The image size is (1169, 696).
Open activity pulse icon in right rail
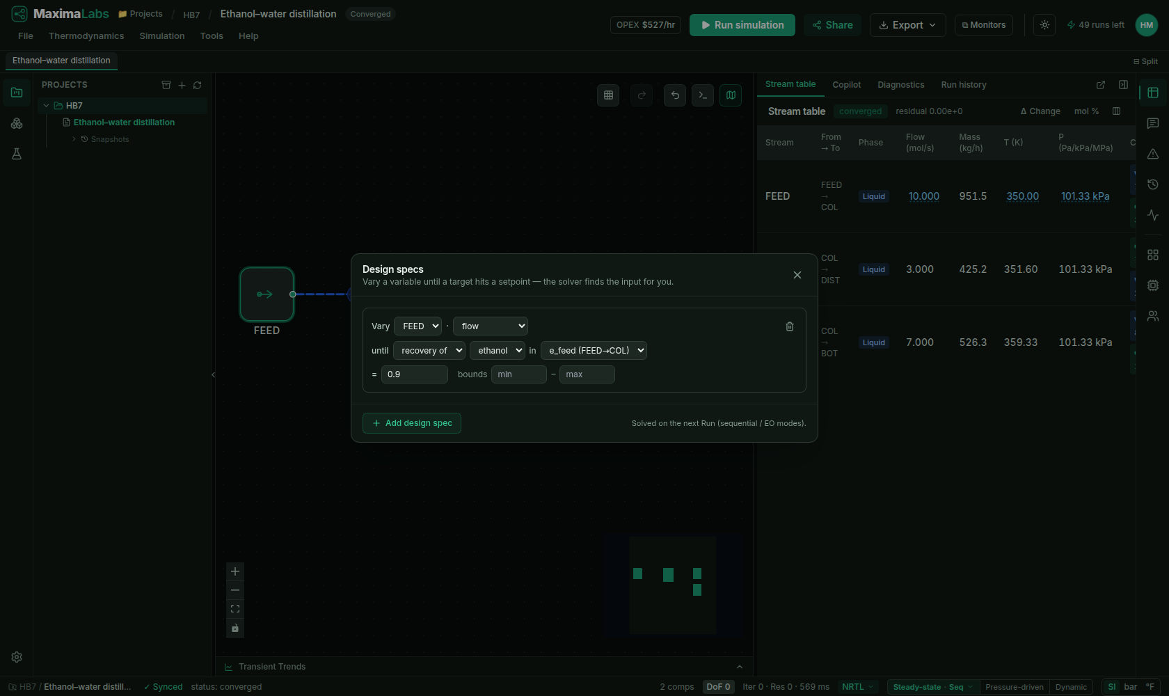(1153, 215)
